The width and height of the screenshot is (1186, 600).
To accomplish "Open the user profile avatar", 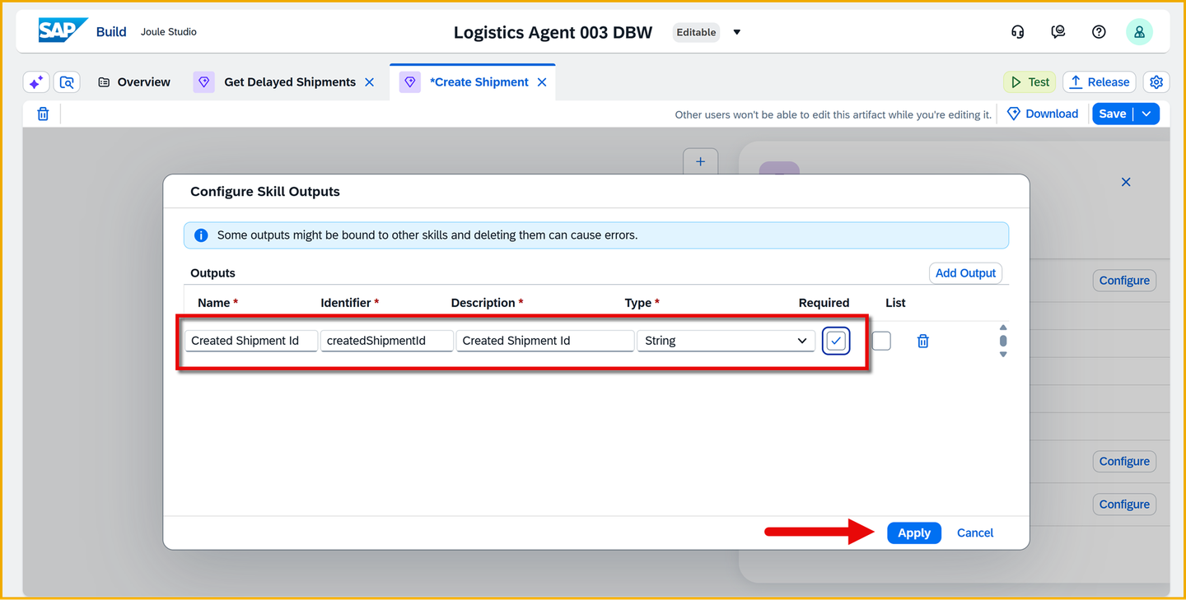I will tap(1139, 32).
